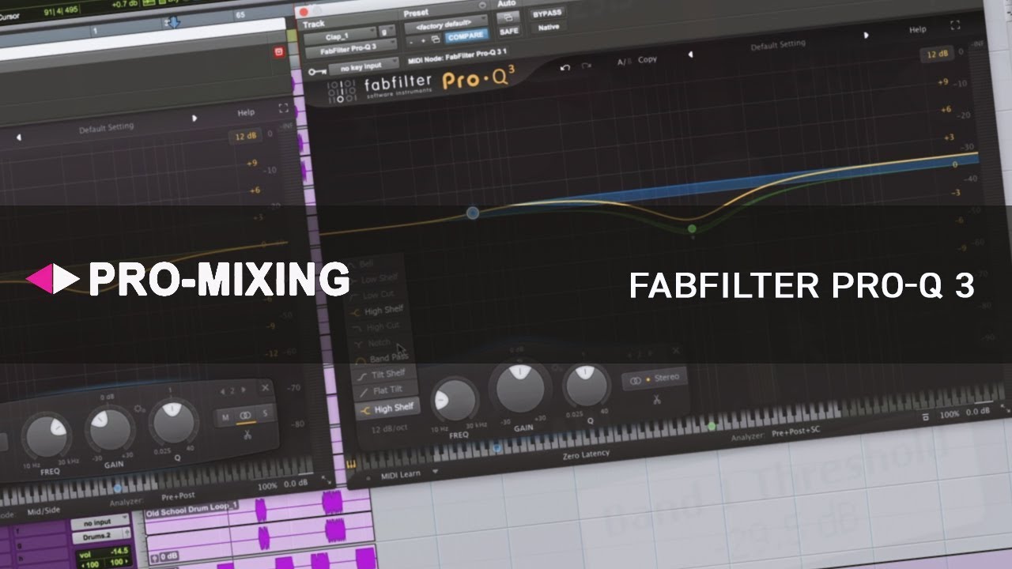Toggle full screen icon in left Pro-Q window

point(284,108)
